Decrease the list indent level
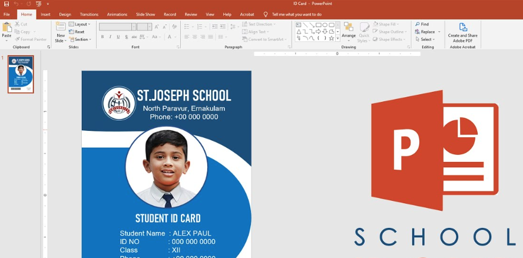523x258 pixels. 215,27
